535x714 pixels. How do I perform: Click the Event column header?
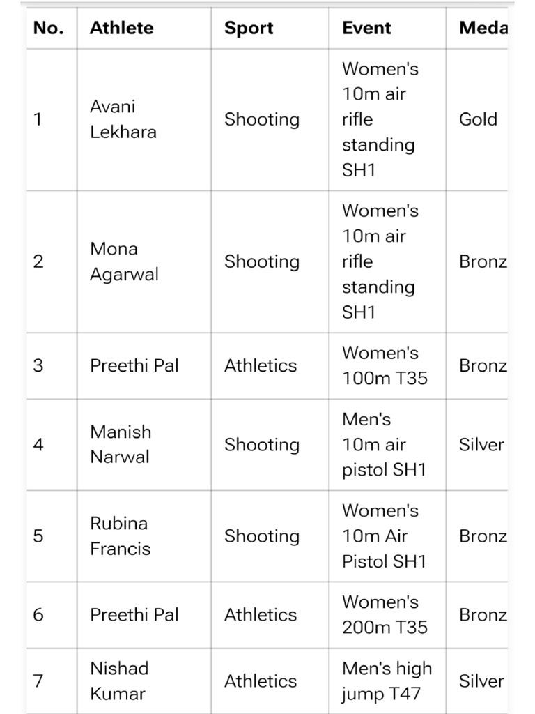pyautogui.click(x=366, y=29)
